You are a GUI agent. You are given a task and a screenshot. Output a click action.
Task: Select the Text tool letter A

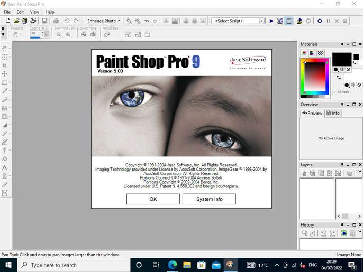coord(4,167)
